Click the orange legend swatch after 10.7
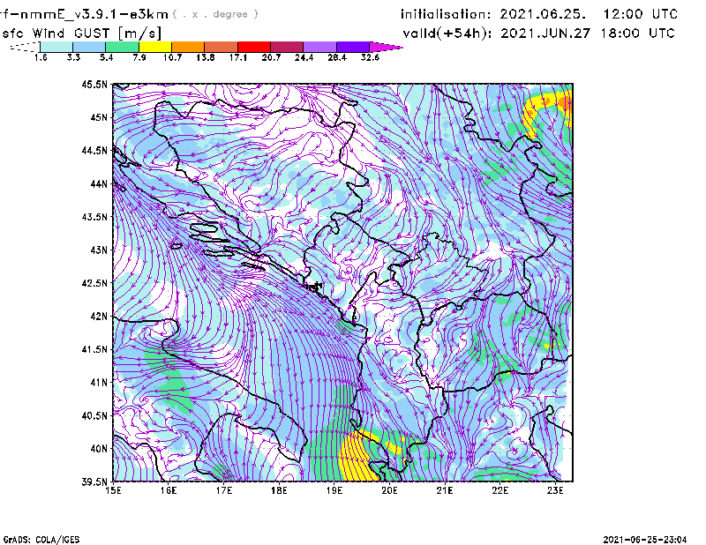The width and height of the screenshot is (706, 545). pos(187,46)
